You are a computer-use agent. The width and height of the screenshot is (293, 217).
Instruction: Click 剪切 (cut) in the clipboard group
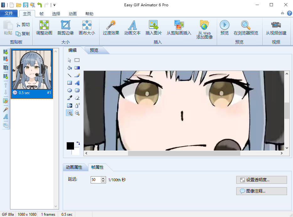coord(23,25)
